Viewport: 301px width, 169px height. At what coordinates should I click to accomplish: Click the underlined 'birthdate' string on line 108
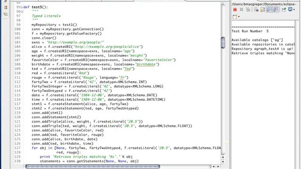146,64
